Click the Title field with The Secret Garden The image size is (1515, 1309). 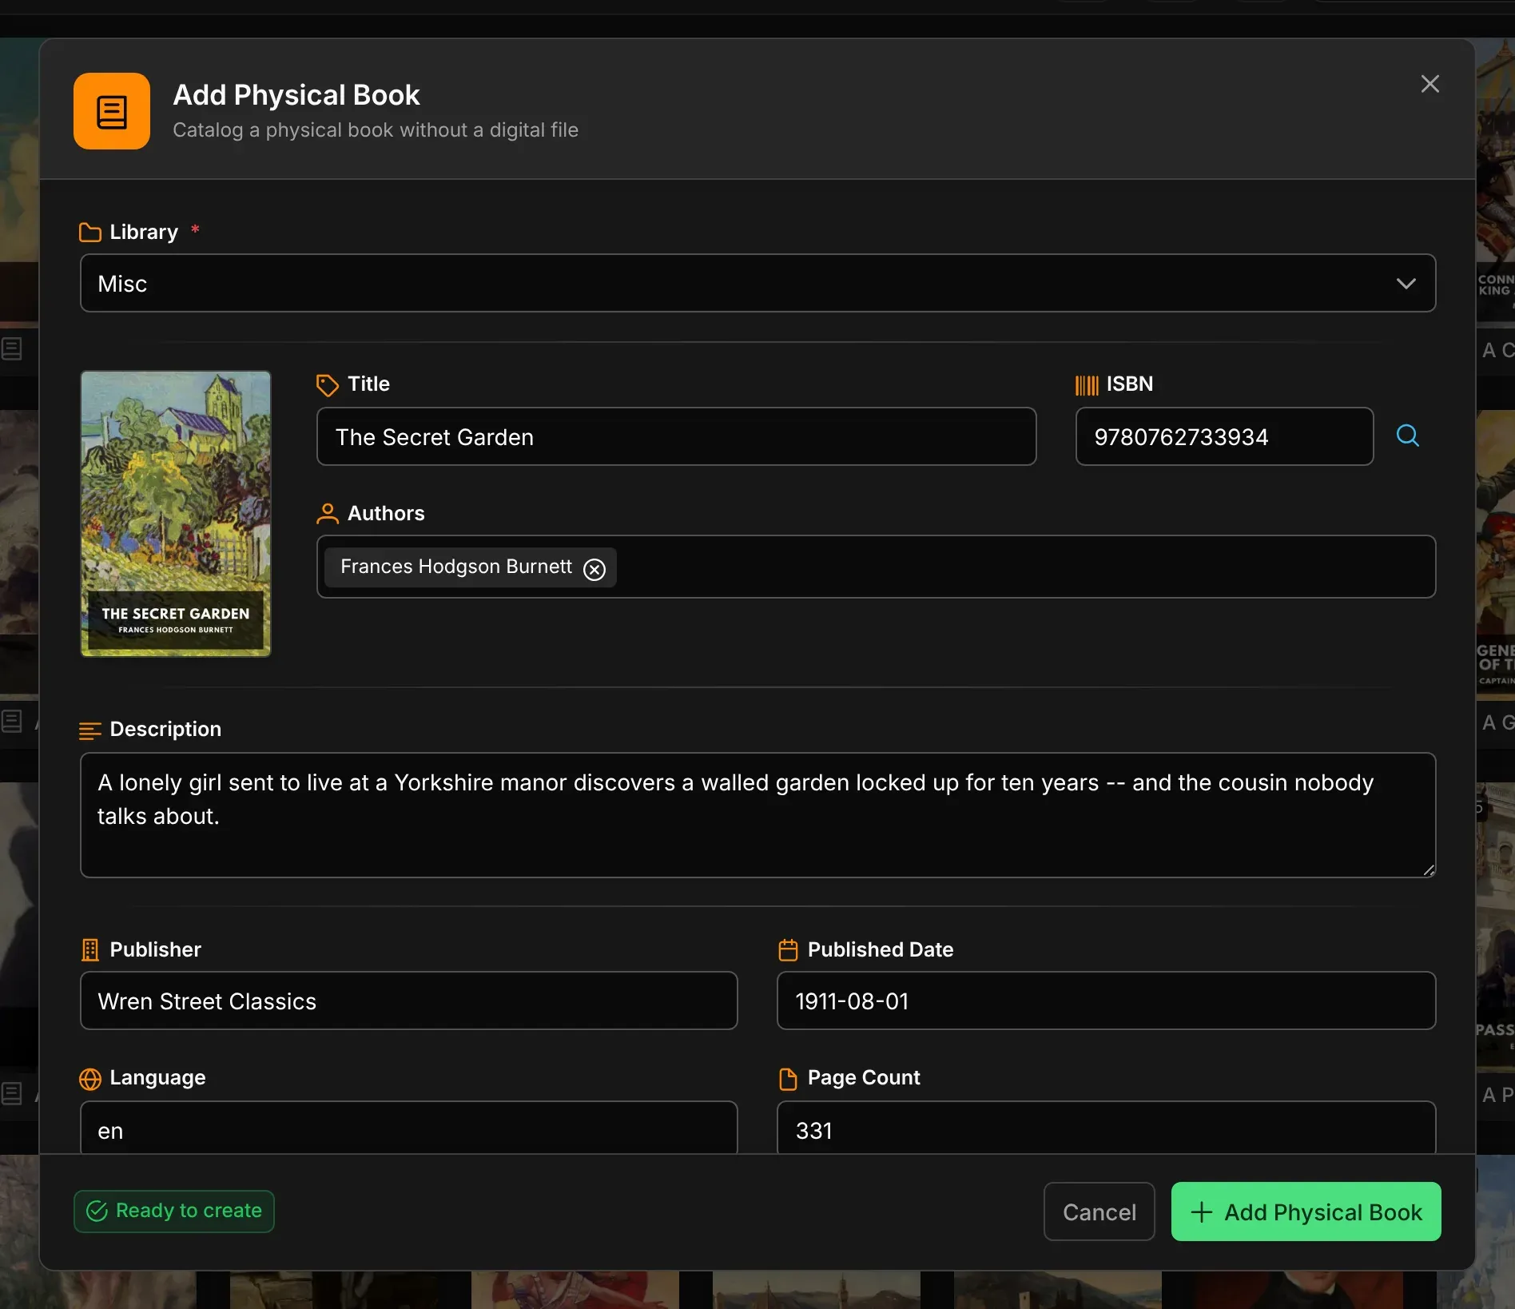point(676,437)
